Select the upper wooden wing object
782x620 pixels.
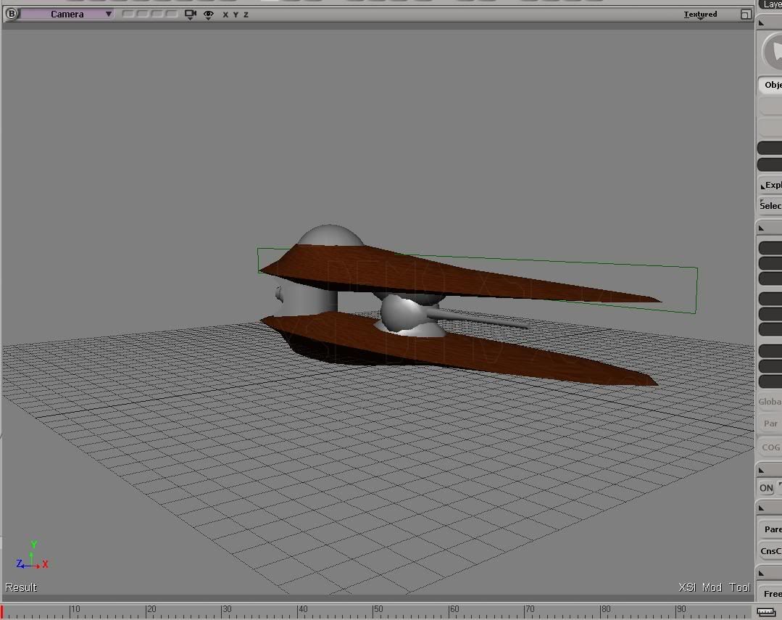click(424, 275)
